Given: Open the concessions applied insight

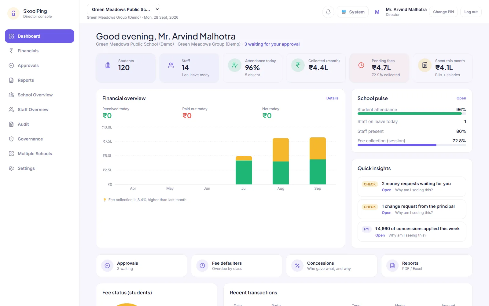Looking at the screenshot, I should (x=380, y=235).
